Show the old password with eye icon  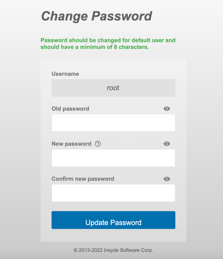click(x=167, y=109)
